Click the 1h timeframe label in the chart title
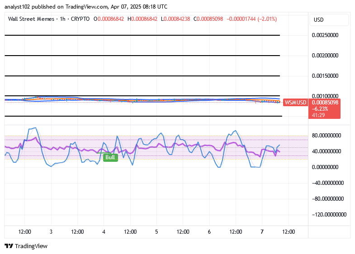This screenshot has height=254, width=355. [x=62, y=19]
